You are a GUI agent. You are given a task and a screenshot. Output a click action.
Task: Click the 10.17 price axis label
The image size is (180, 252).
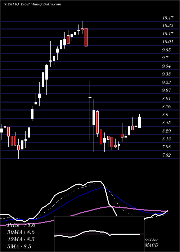(168, 34)
